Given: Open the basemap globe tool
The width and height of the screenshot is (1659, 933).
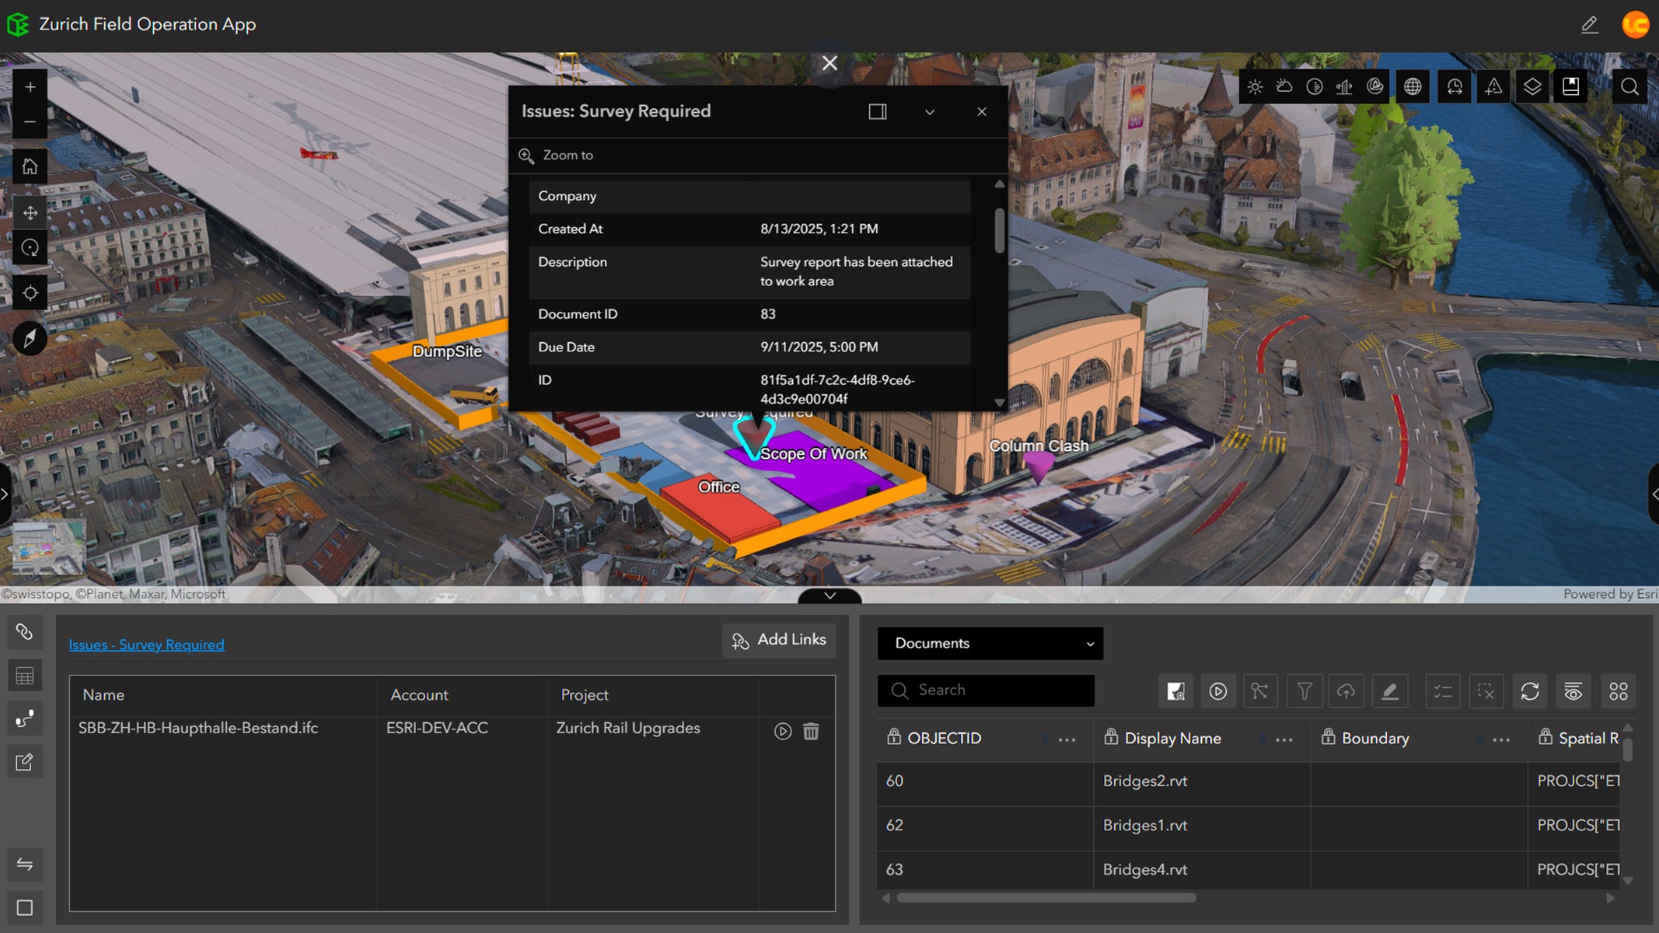Looking at the screenshot, I should (1413, 86).
